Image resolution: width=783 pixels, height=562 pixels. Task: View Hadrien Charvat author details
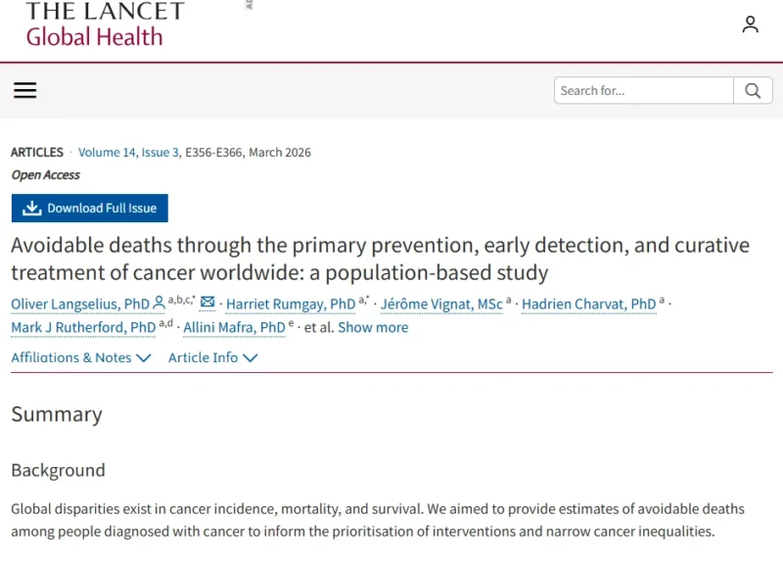tap(588, 304)
